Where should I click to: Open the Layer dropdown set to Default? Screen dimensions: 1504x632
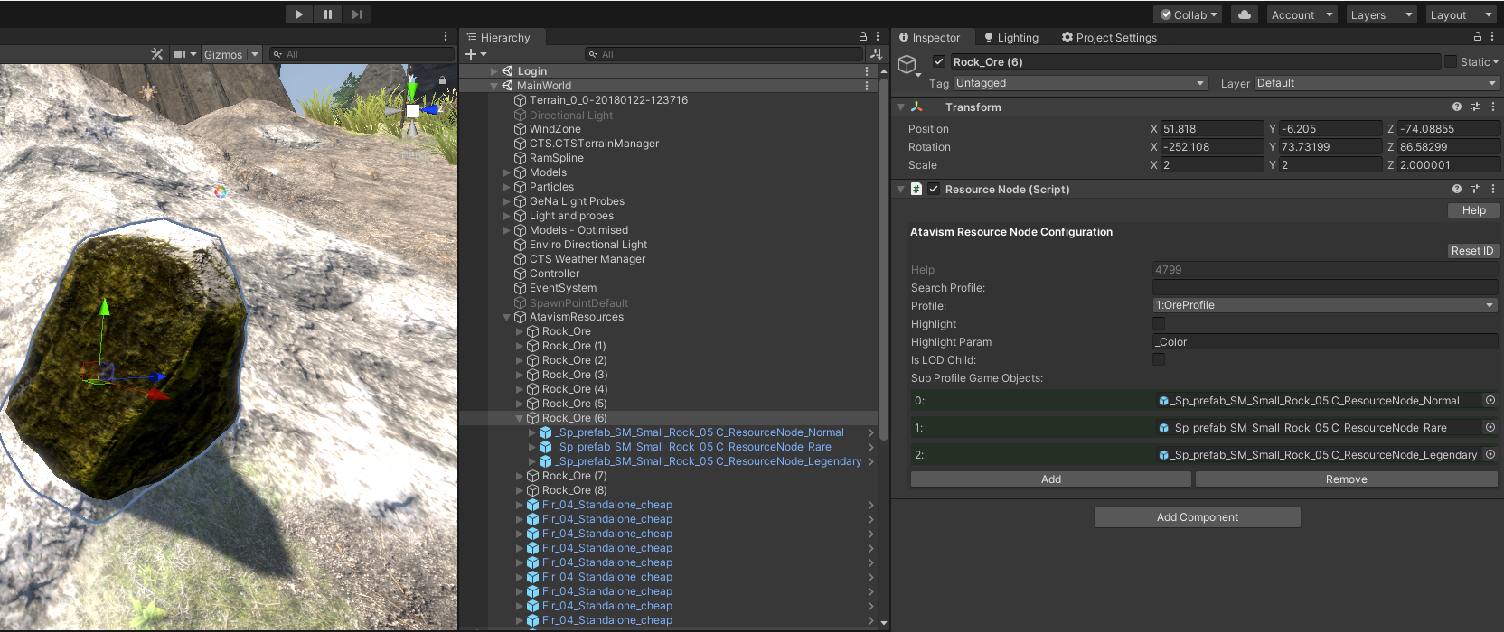coord(1376,83)
